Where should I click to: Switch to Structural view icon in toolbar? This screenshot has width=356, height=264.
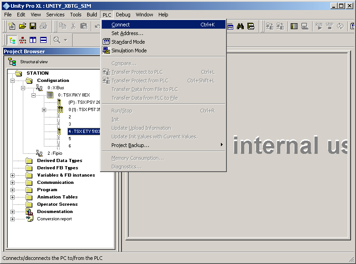coord(12,41)
